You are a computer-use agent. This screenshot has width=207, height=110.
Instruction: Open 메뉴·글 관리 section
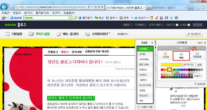pyautogui.click(x=68, y=34)
